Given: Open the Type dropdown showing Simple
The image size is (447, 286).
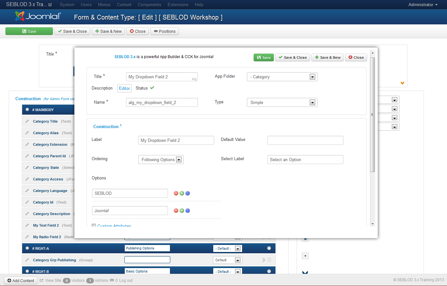Looking at the screenshot, I should (282, 102).
